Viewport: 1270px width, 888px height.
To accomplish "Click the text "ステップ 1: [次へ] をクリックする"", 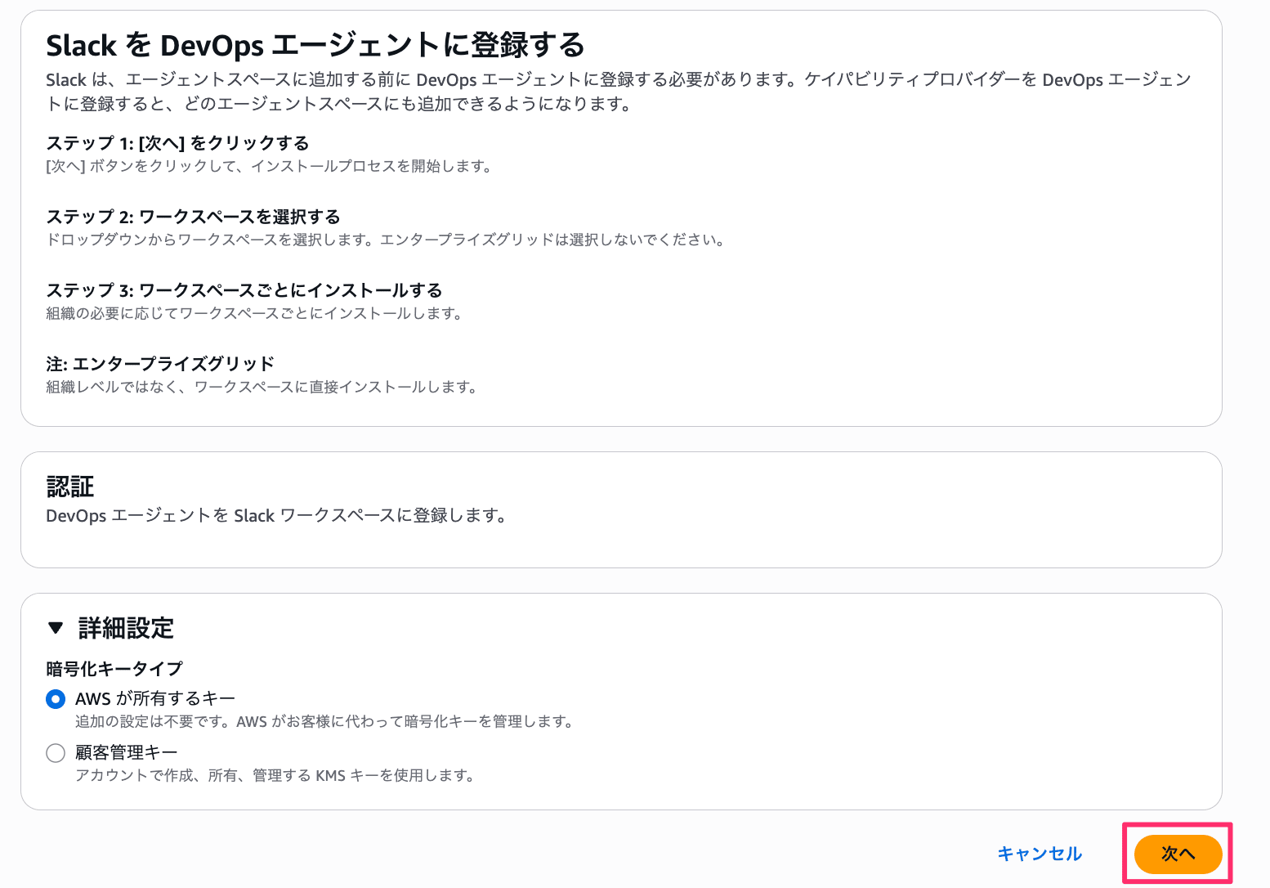I will click(x=177, y=143).
